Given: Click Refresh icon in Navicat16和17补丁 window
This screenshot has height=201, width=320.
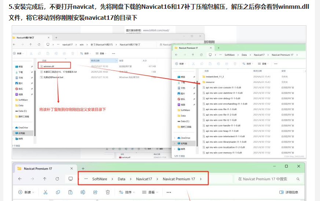Looking at the screenshot, I should (x=39, y=44).
